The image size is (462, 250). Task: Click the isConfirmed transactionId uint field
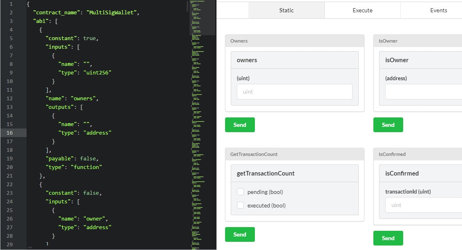[x=424, y=205]
